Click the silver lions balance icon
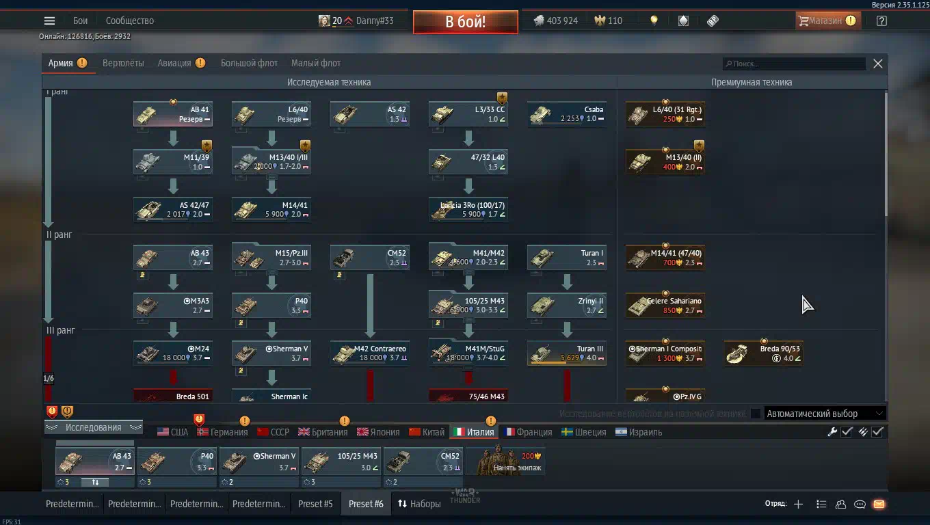 pyautogui.click(x=538, y=21)
